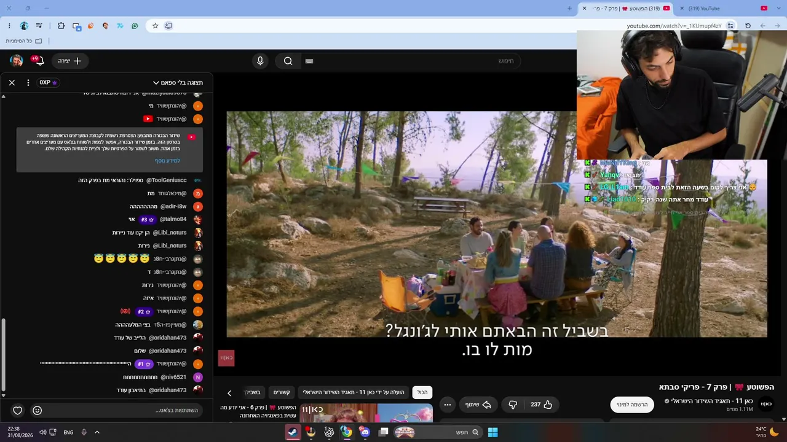787x442 pixels.
Task: Click the niv6521 chat username
Action: click(x=173, y=378)
